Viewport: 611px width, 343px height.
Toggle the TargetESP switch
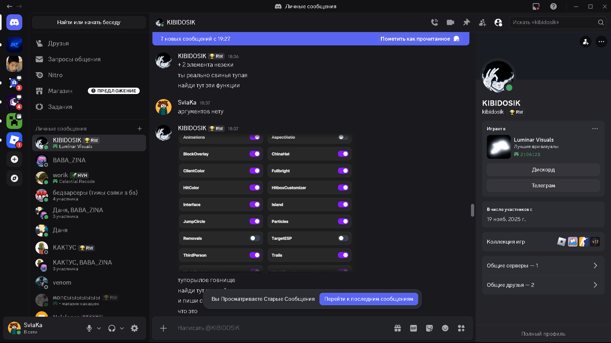coord(343,238)
